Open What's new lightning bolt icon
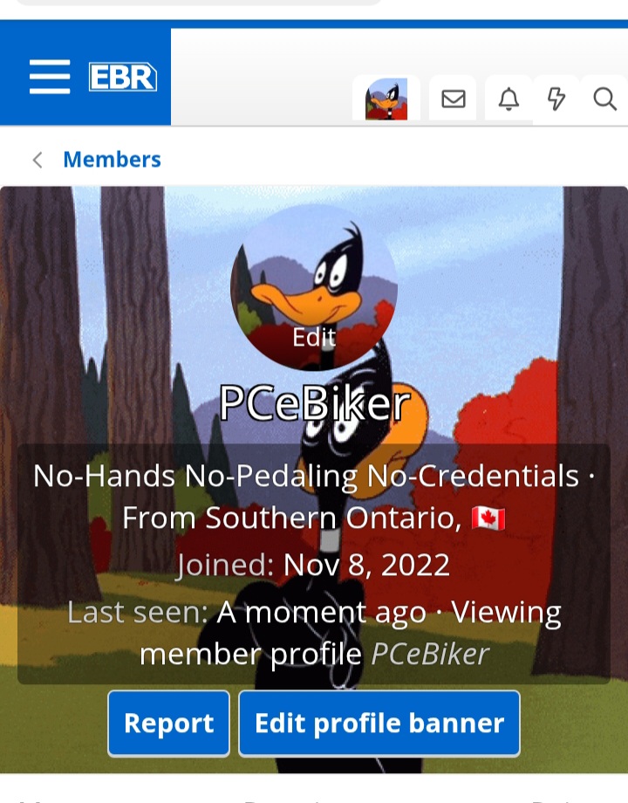 tap(556, 99)
